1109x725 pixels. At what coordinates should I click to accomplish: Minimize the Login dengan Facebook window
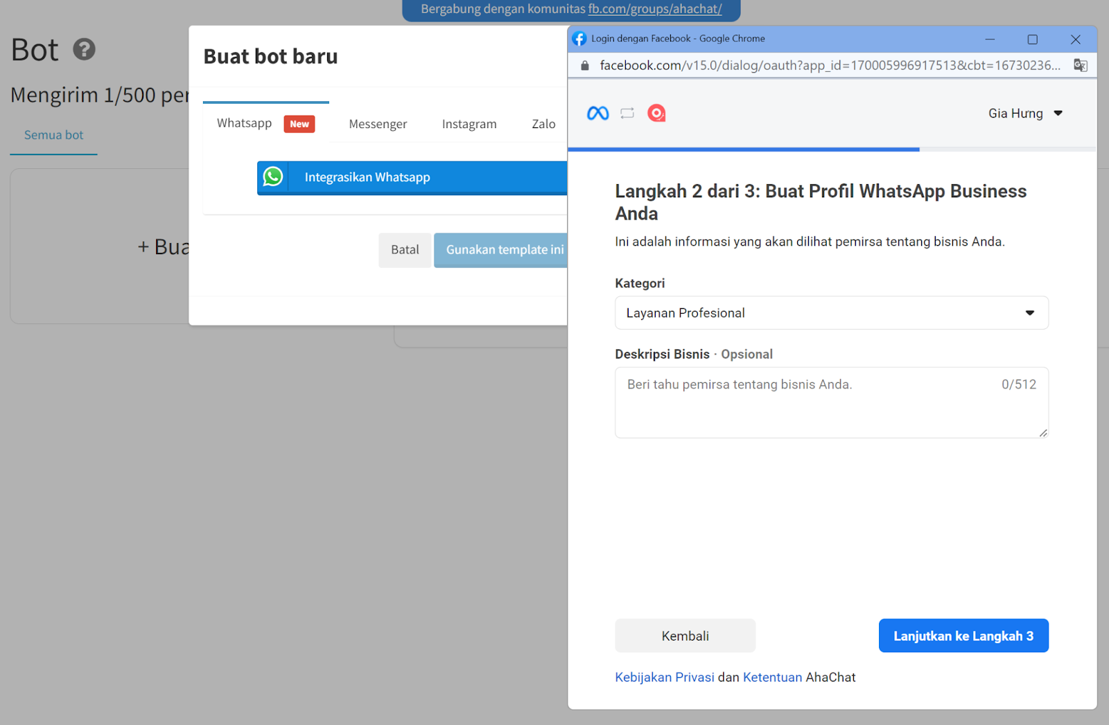coord(990,39)
